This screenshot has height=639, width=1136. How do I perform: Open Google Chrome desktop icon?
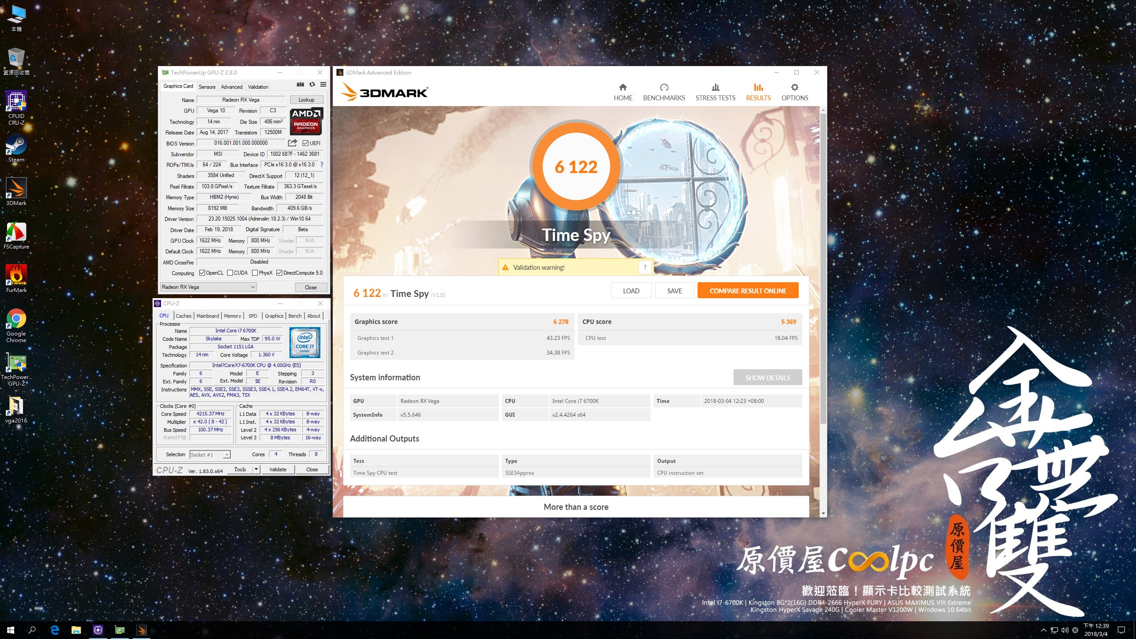pyautogui.click(x=16, y=326)
